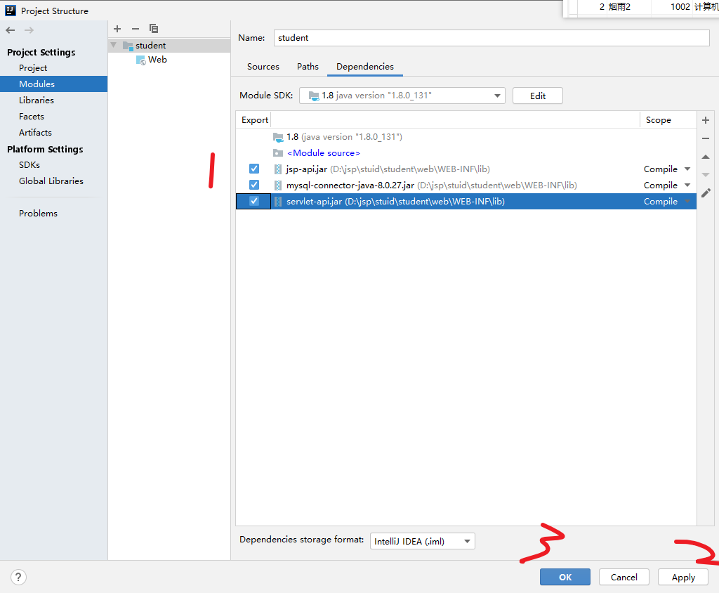
Task: Click the servlet-api.jar library icon
Action: (x=278, y=202)
